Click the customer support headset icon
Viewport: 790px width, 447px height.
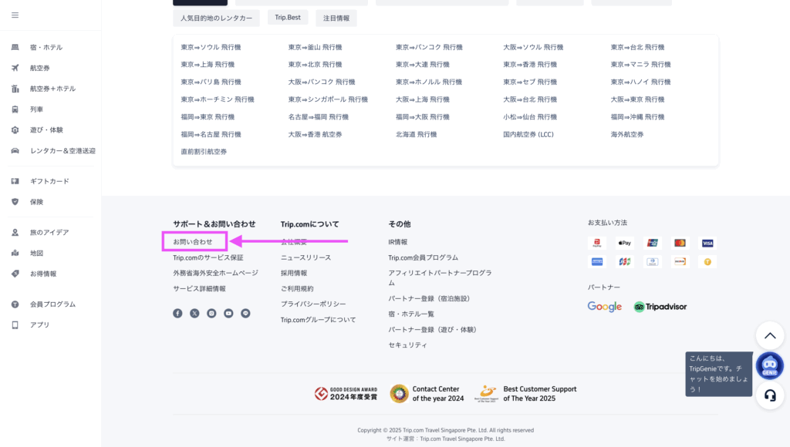pos(769,395)
